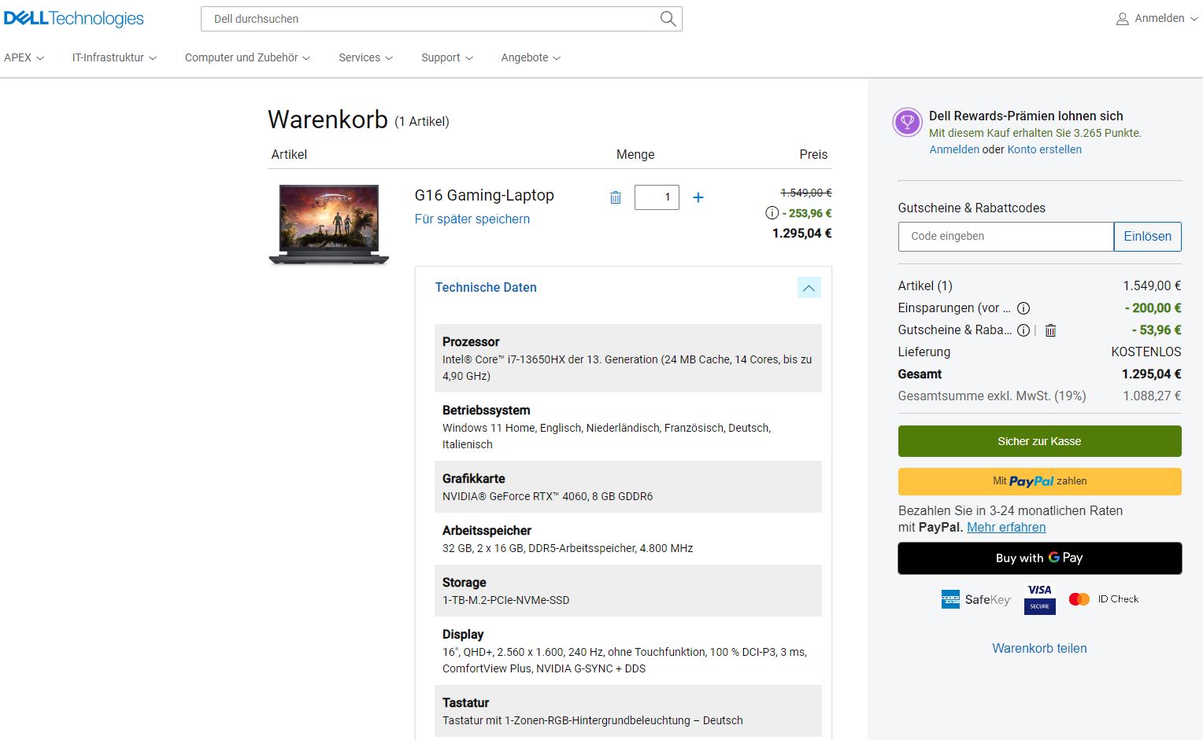Expand the Anmelden account dropdown
This screenshot has height=740, width=1203.
point(1157,19)
